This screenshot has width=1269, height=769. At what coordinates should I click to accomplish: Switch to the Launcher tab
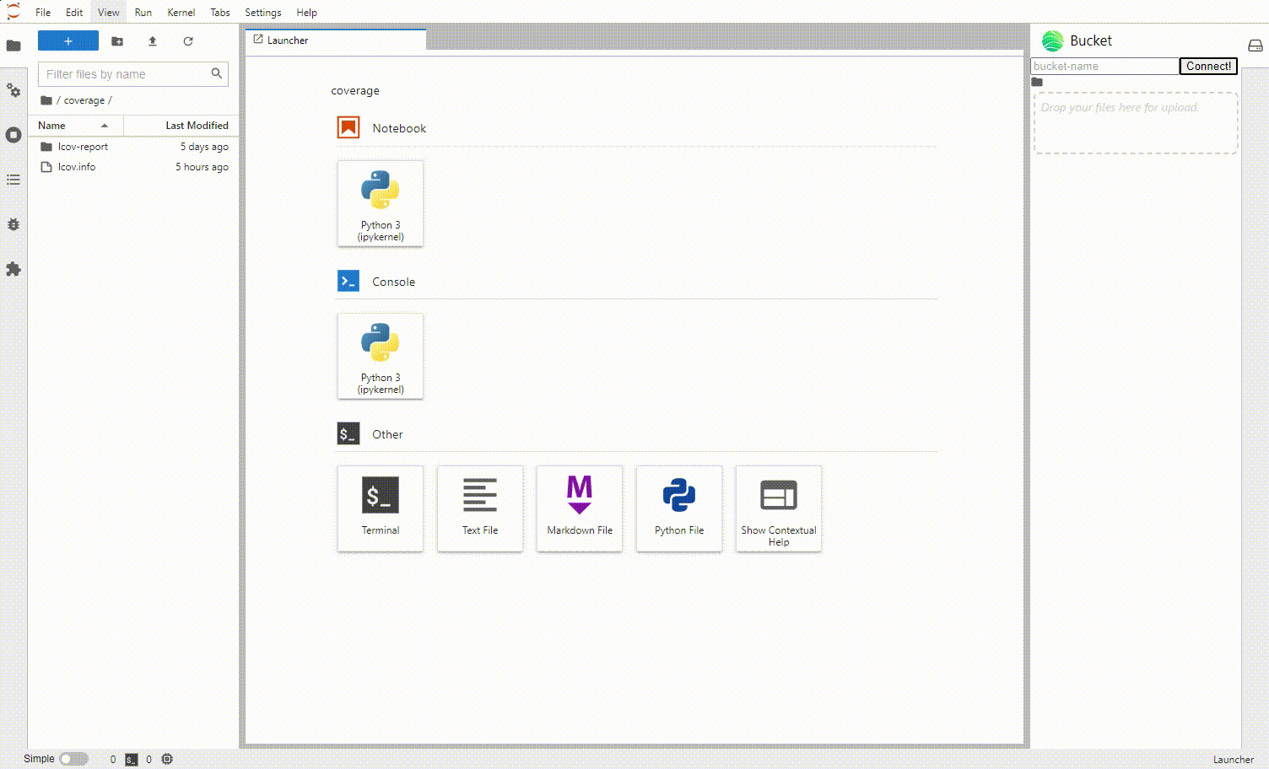pyautogui.click(x=287, y=40)
